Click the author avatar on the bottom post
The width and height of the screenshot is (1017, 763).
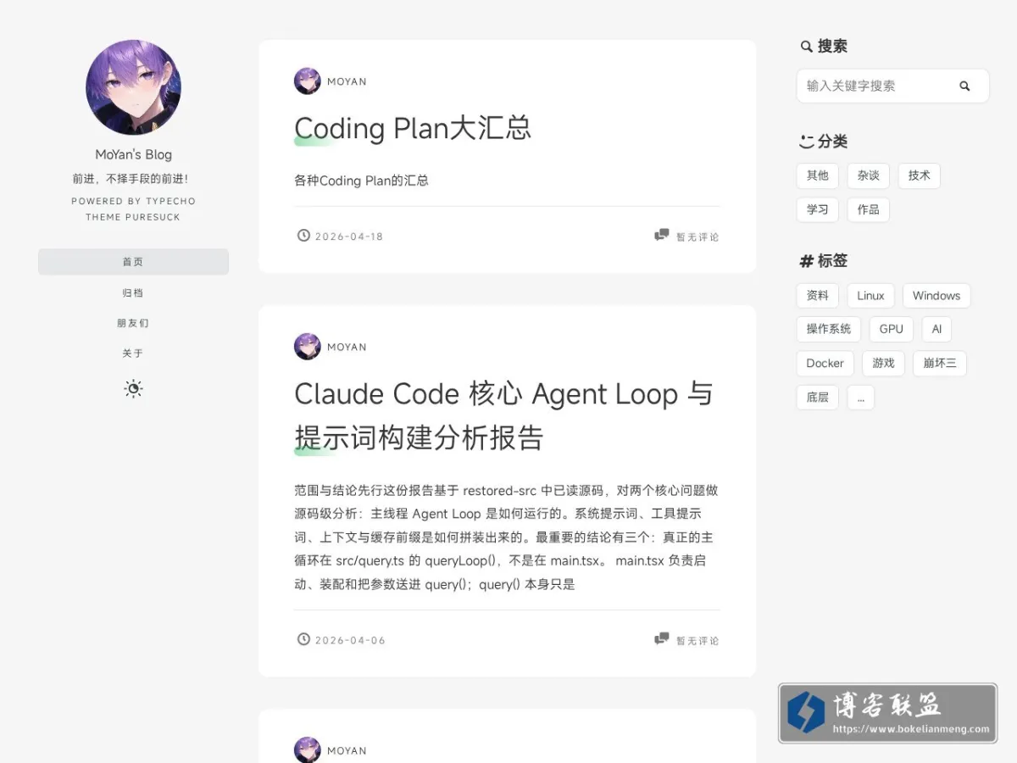pos(307,750)
